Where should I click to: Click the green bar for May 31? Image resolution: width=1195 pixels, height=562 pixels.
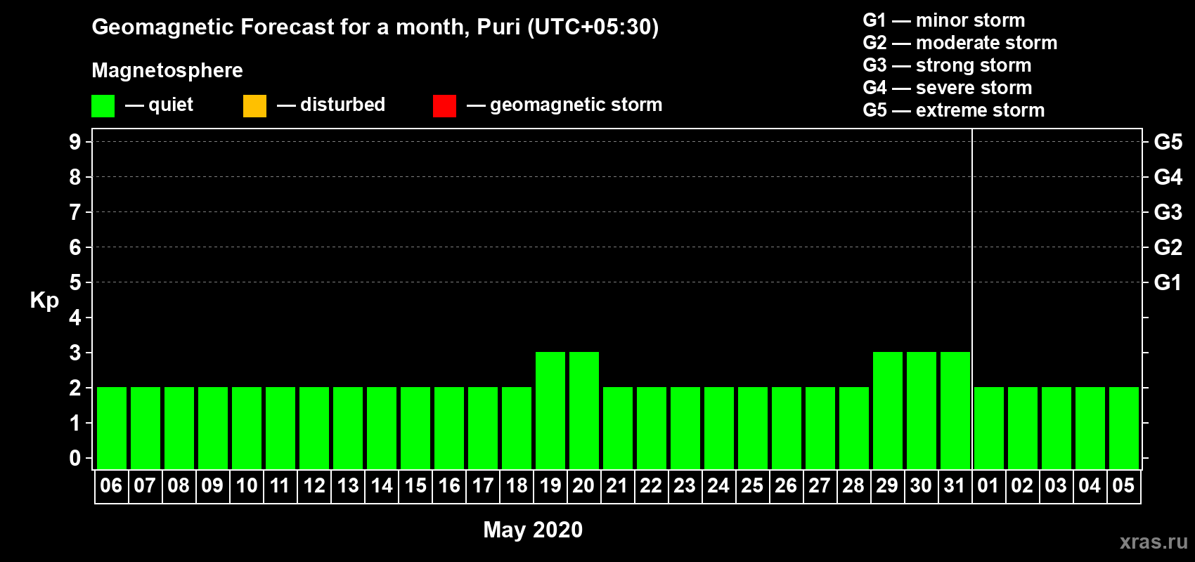(955, 410)
